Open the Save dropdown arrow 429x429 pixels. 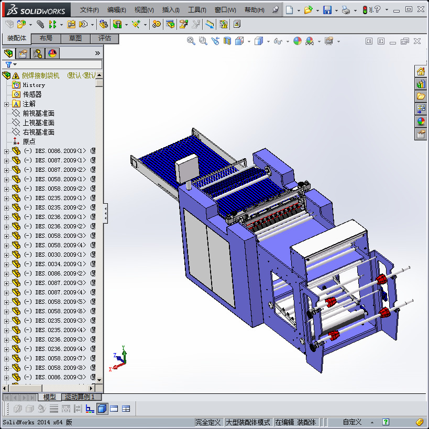336,10
